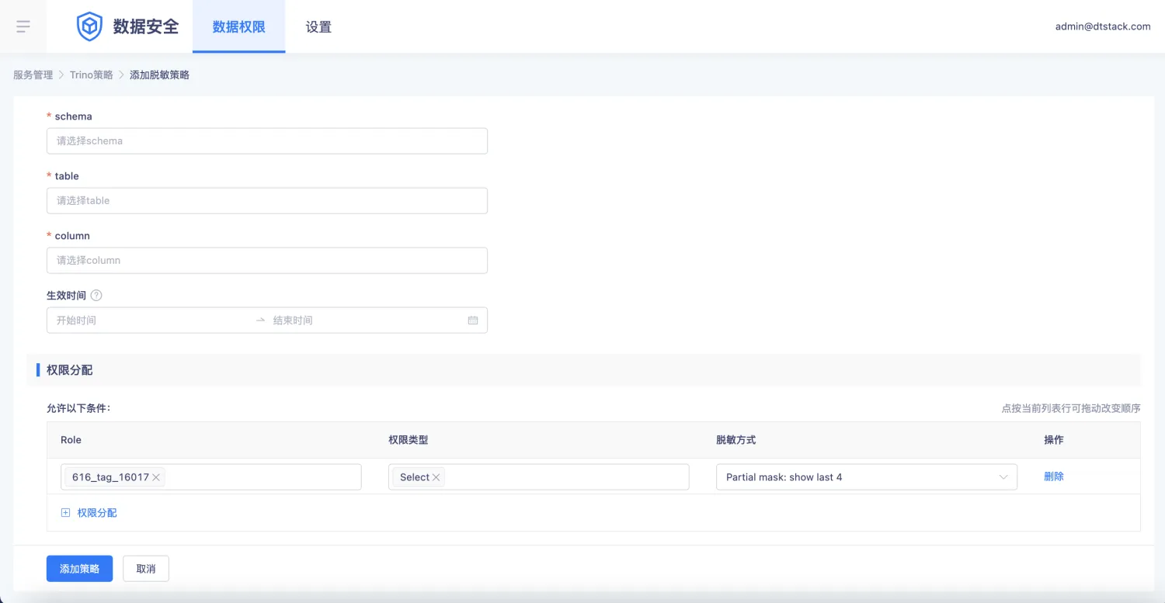The height and width of the screenshot is (603, 1165).
Task: Open the schema dropdown
Action: [266, 141]
